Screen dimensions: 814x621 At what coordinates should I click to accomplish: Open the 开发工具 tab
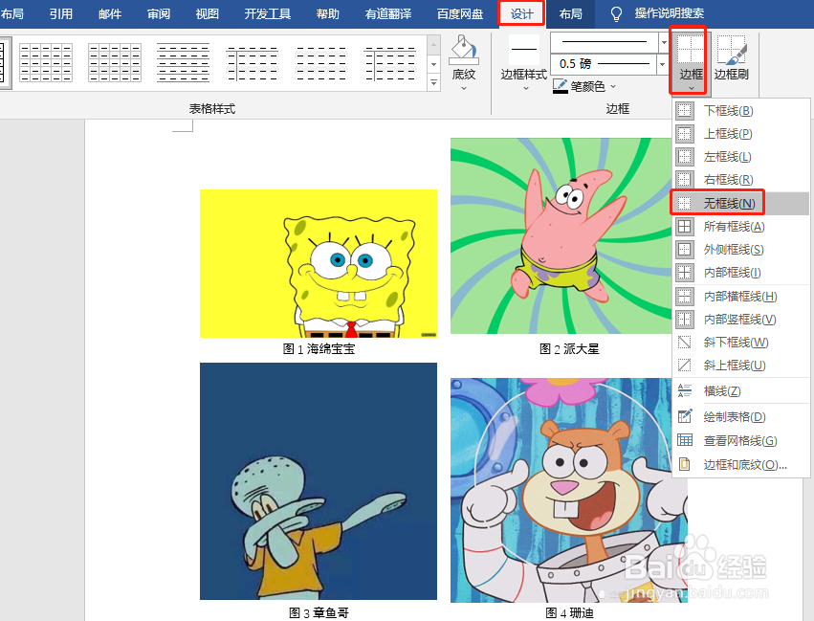pos(268,13)
